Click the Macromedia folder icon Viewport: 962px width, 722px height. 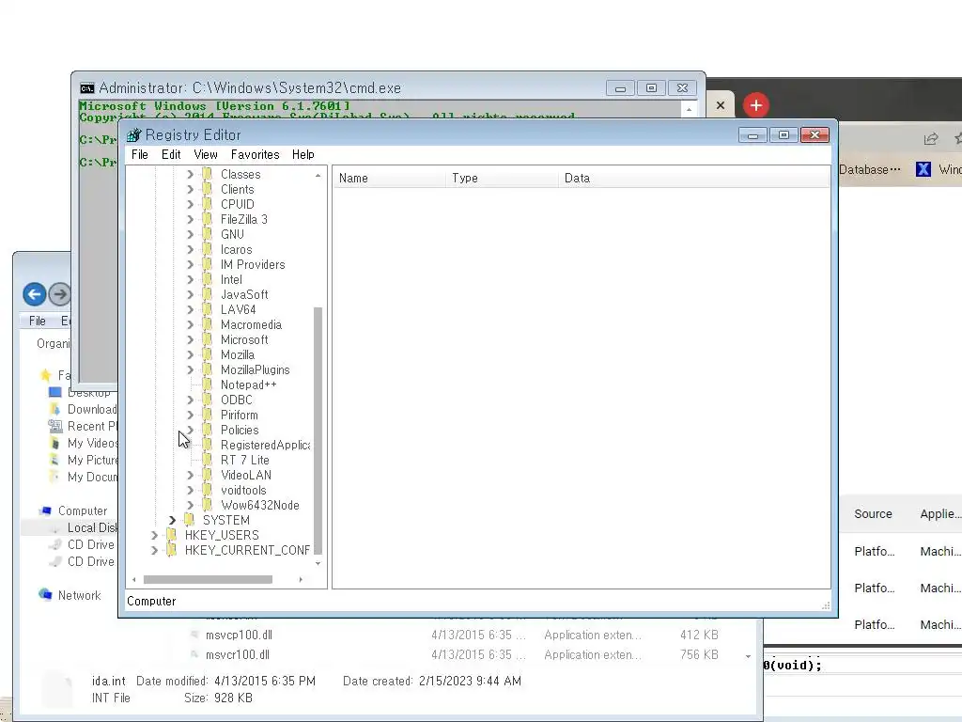[208, 324]
